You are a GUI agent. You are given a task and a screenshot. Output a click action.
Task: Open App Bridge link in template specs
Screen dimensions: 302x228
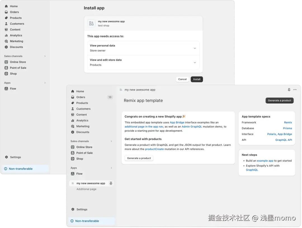[x=285, y=134]
